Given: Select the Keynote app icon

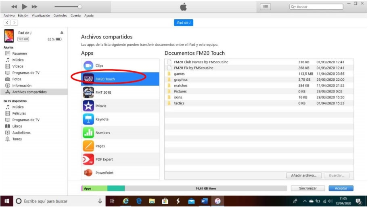Looking at the screenshot, I should pos(88,119).
